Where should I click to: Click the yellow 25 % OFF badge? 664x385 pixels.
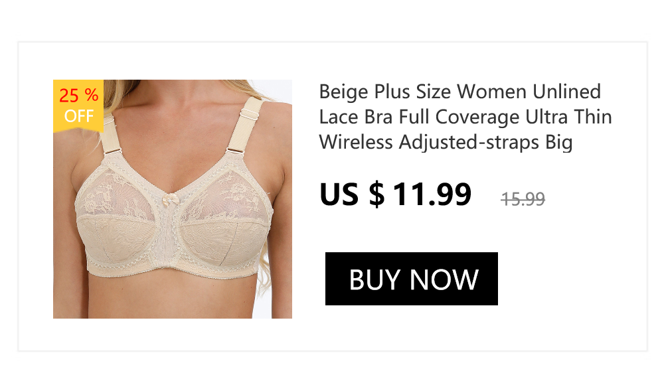[78, 106]
